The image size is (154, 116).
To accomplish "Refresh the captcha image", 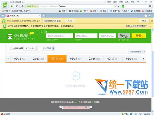I will tap(124, 36).
